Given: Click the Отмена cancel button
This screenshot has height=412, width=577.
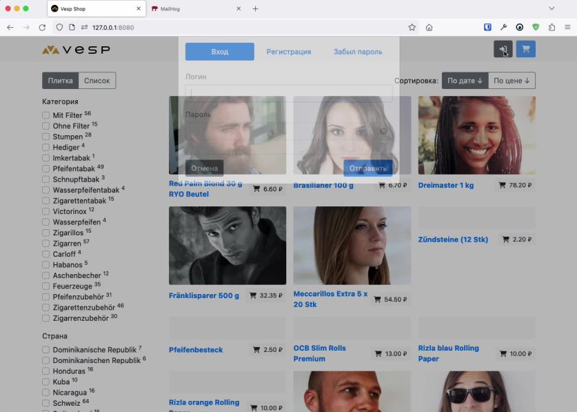Looking at the screenshot, I should (204, 168).
